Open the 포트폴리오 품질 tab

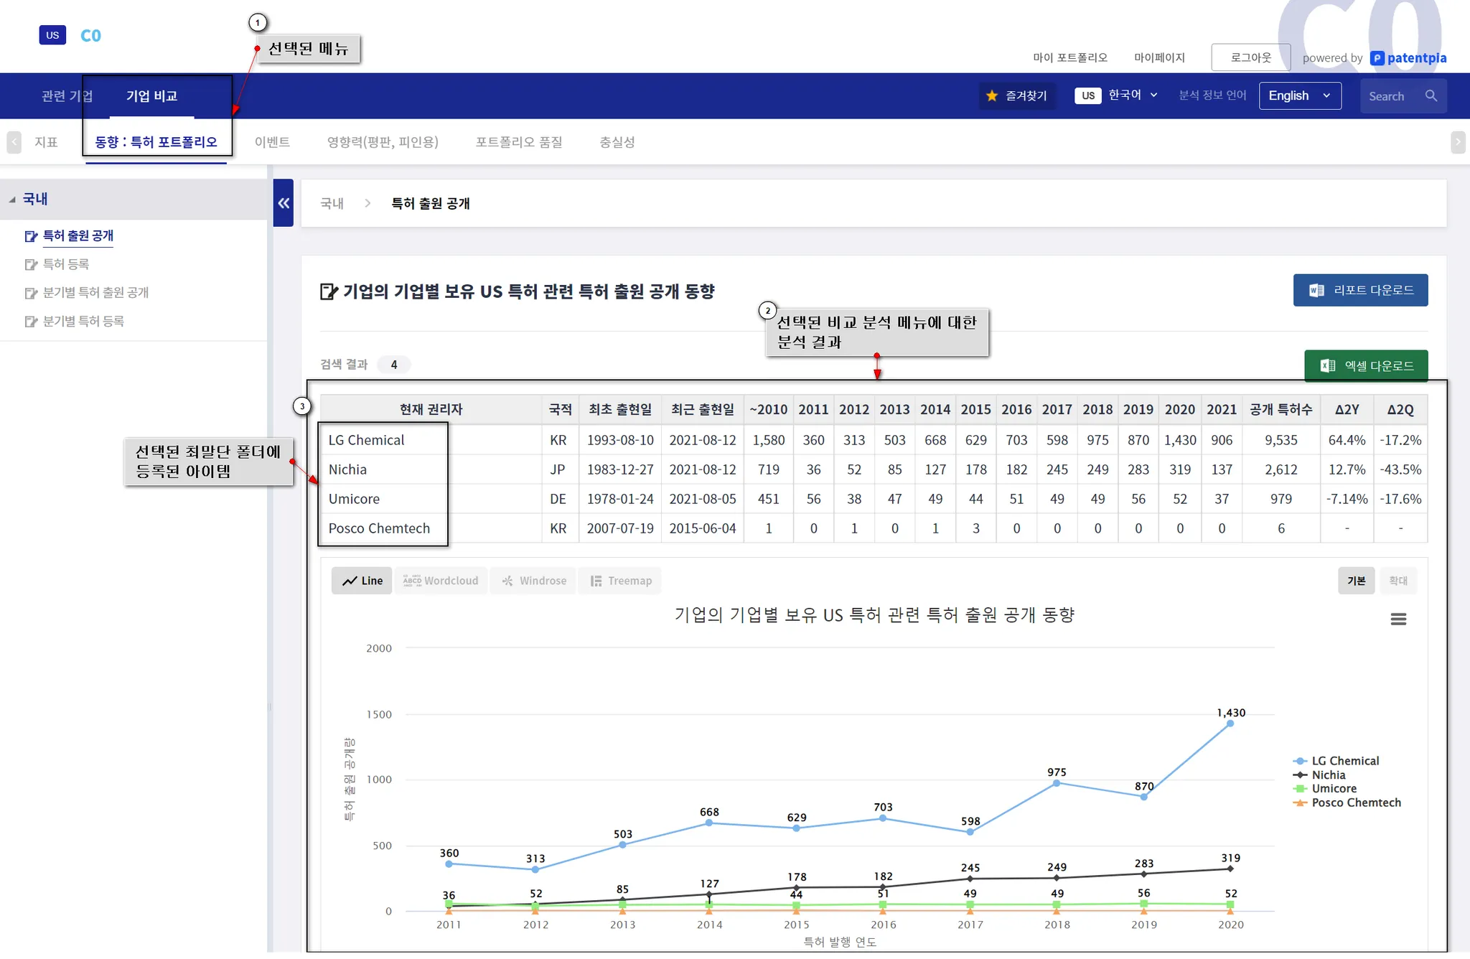click(518, 142)
